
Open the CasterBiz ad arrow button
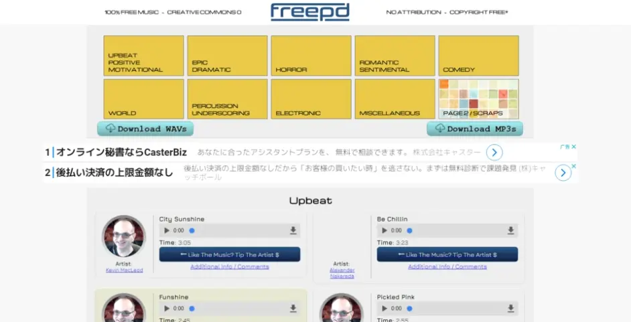[494, 153]
